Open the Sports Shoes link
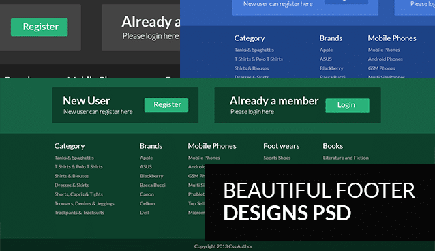435x251 pixels. click(277, 158)
